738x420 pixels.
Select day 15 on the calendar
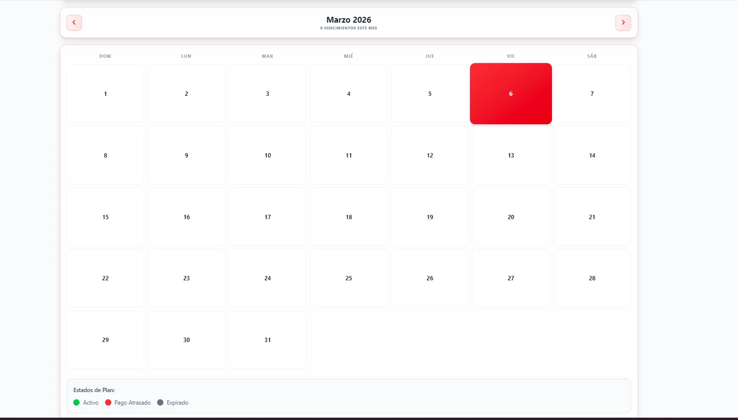pos(105,217)
